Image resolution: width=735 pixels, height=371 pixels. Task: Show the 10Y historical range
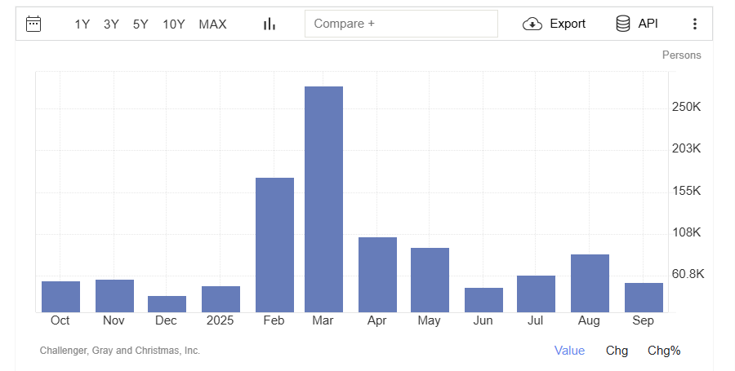[x=174, y=24]
